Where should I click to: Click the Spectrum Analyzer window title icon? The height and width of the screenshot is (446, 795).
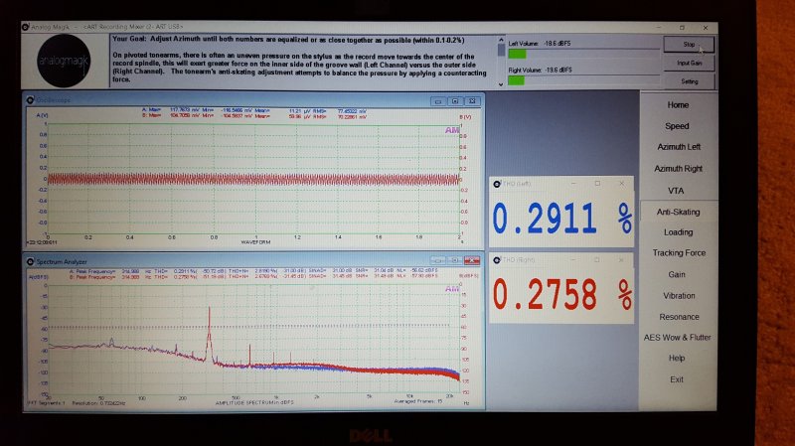(x=31, y=261)
